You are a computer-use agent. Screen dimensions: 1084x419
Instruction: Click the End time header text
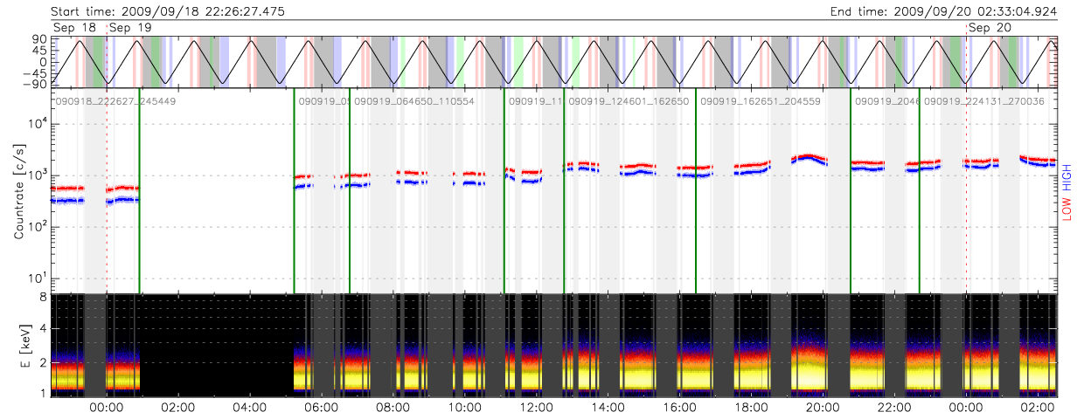pos(945,11)
